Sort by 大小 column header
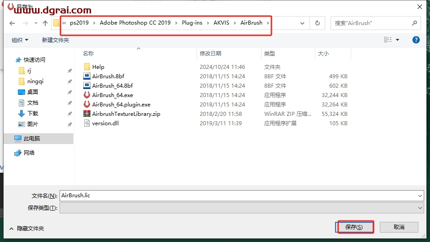430x242 pixels. (x=323, y=53)
